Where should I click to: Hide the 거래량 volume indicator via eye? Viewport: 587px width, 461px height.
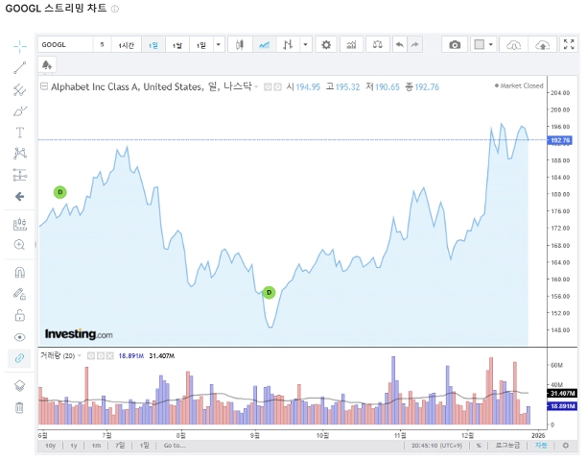[x=90, y=355]
